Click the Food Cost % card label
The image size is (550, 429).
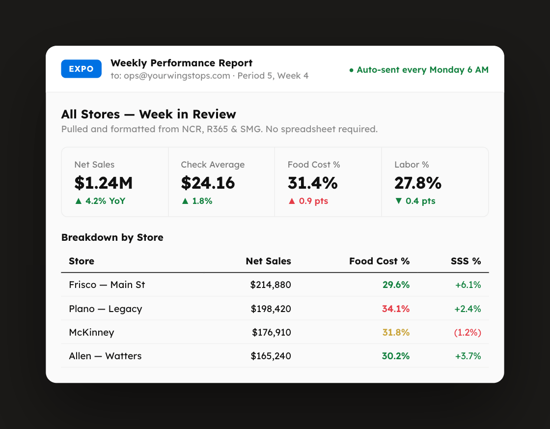coord(314,165)
